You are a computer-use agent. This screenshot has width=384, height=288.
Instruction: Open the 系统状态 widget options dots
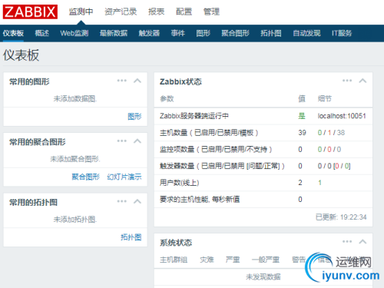[x=347, y=241]
